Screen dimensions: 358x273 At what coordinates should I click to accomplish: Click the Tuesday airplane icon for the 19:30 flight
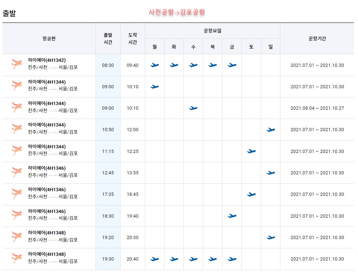[174, 259]
